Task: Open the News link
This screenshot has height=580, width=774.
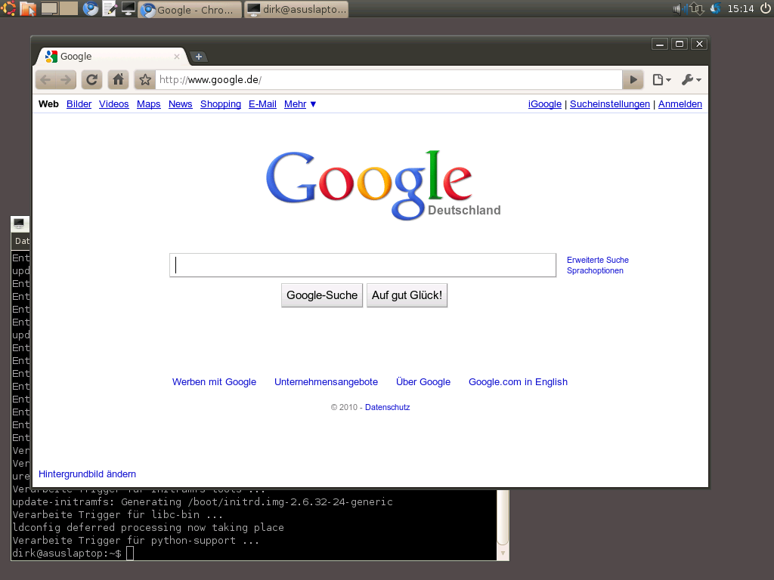Action: pyautogui.click(x=180, y=104)
